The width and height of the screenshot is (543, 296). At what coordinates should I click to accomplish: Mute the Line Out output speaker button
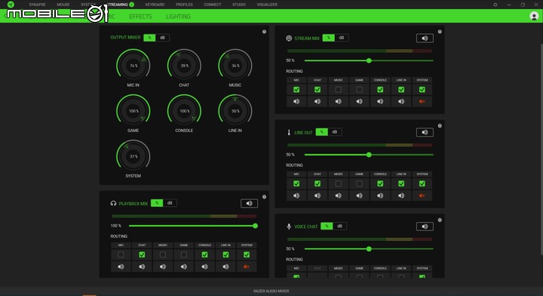425,132
